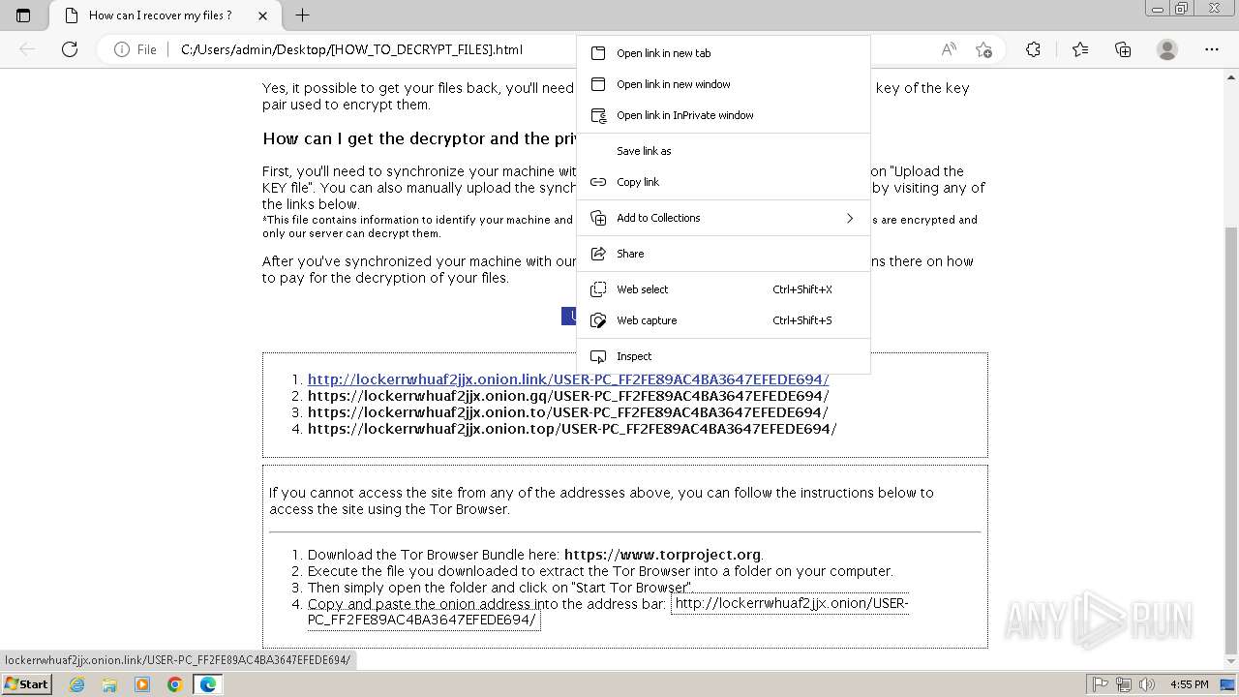Choose Web capture option
Screen dimensions: 1239x697
click(723, 320)
